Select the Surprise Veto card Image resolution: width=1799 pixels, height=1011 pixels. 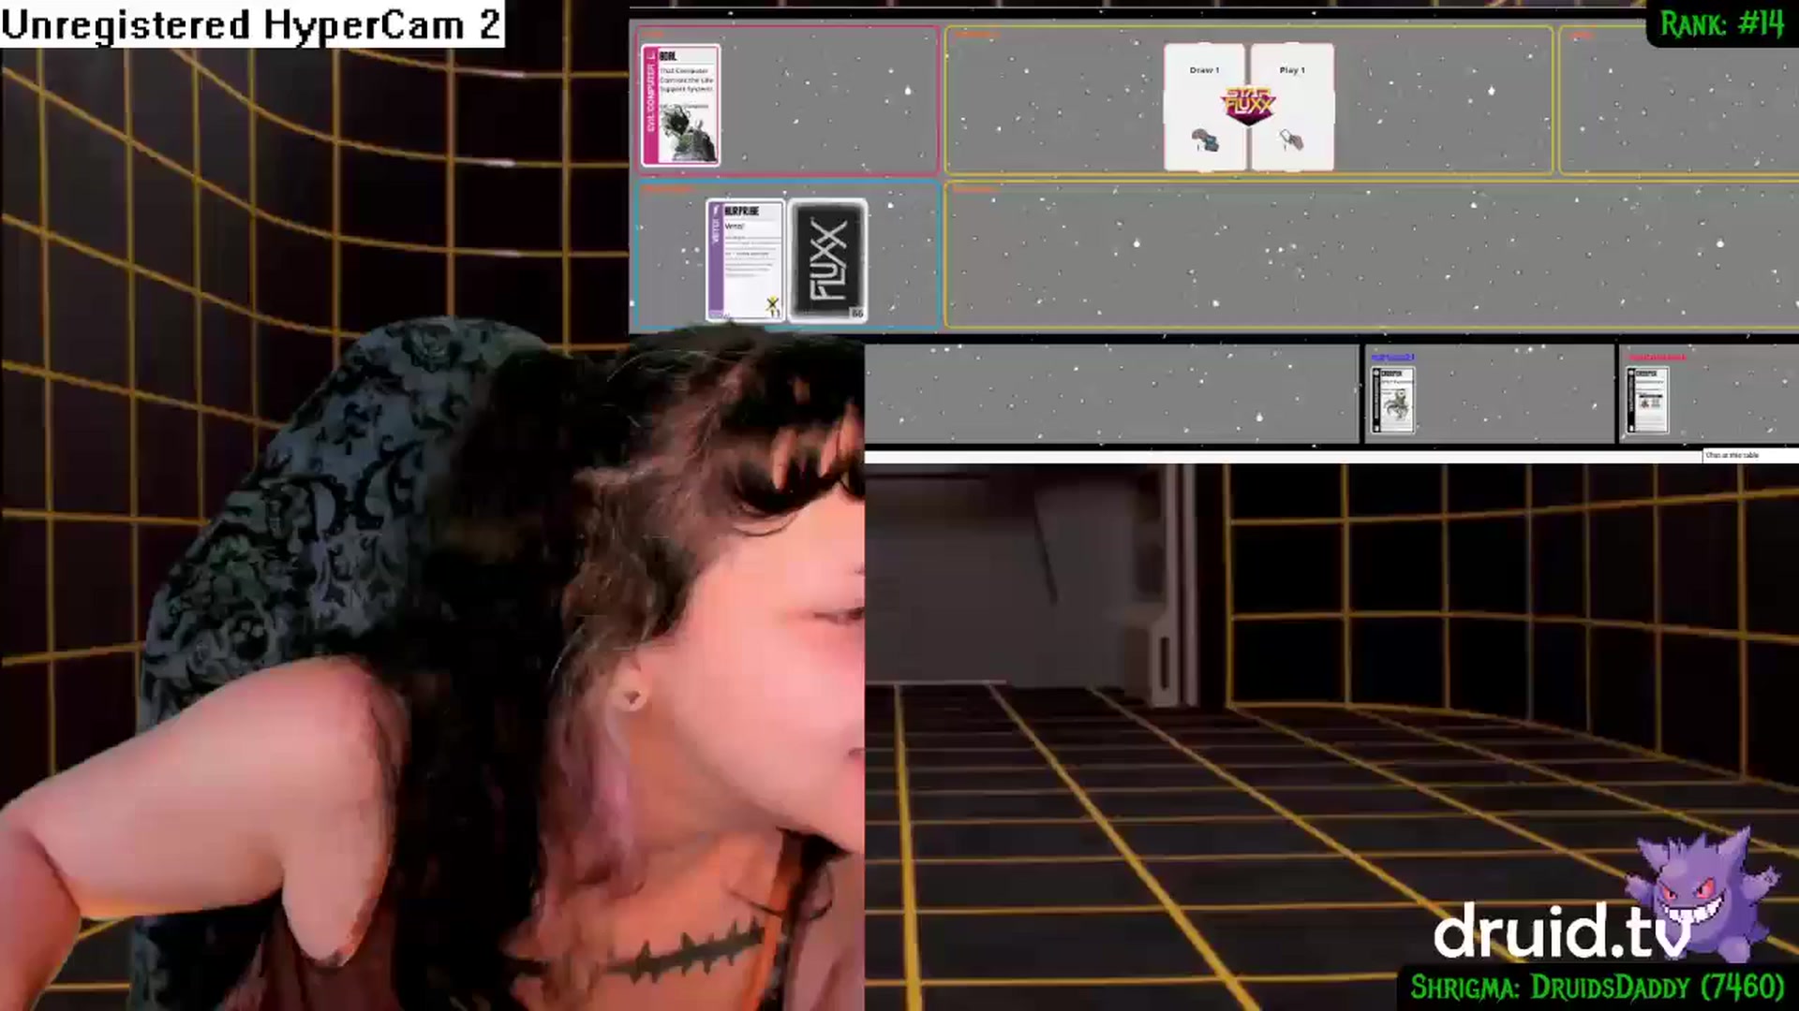coord(745,260)
